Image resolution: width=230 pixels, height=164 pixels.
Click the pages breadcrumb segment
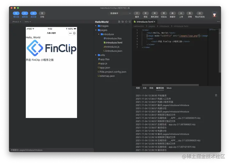click(x=152, y=26)
